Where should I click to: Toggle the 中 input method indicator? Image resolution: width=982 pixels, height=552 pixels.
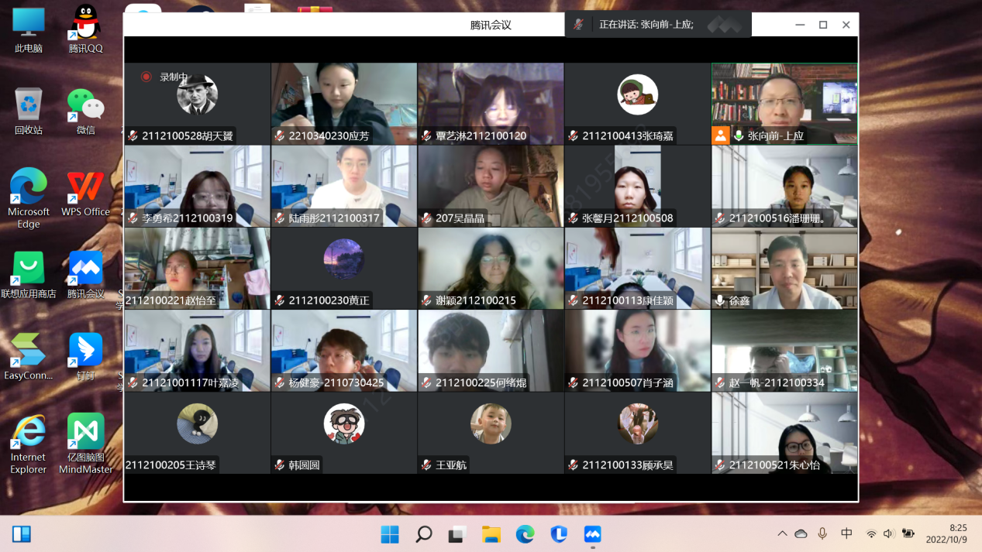[846, 533]
